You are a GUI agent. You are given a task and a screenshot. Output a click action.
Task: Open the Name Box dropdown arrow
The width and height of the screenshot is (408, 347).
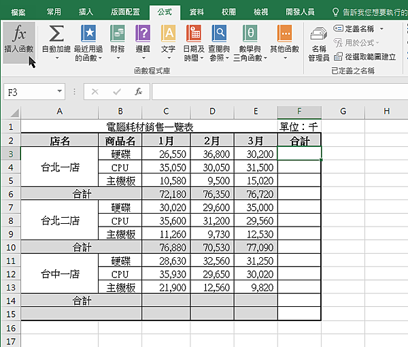coord(60,91)
